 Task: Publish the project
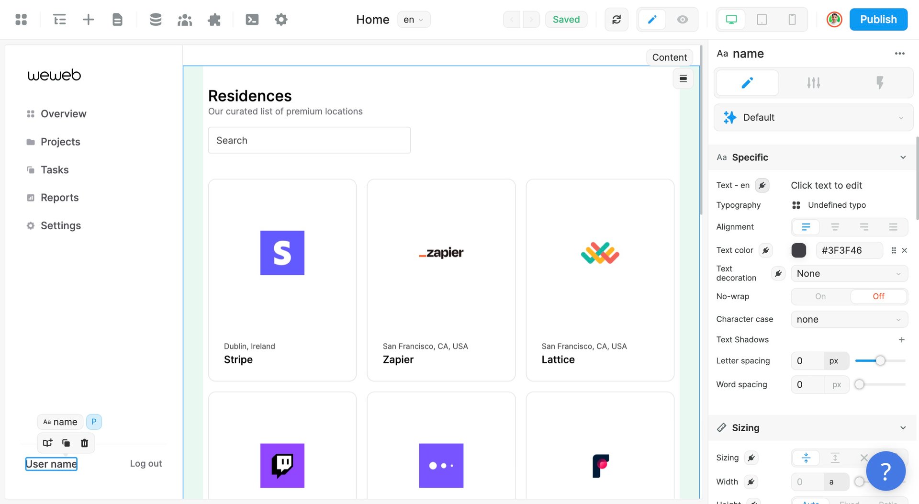(878, 20)
